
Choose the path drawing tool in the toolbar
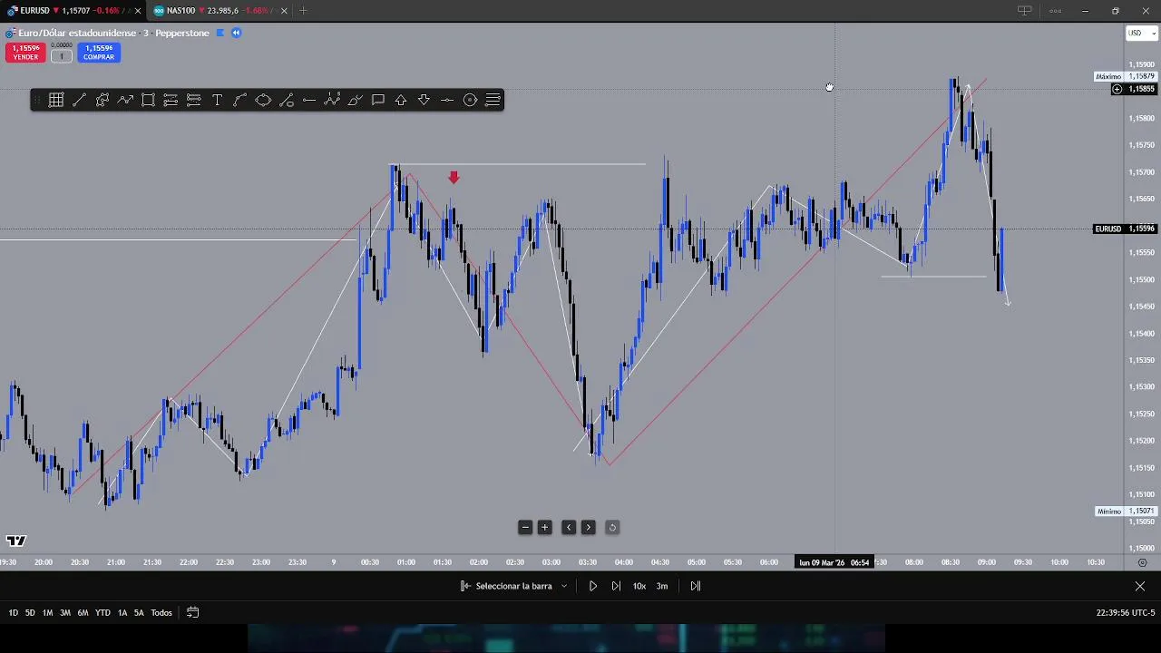click(102, 100)
